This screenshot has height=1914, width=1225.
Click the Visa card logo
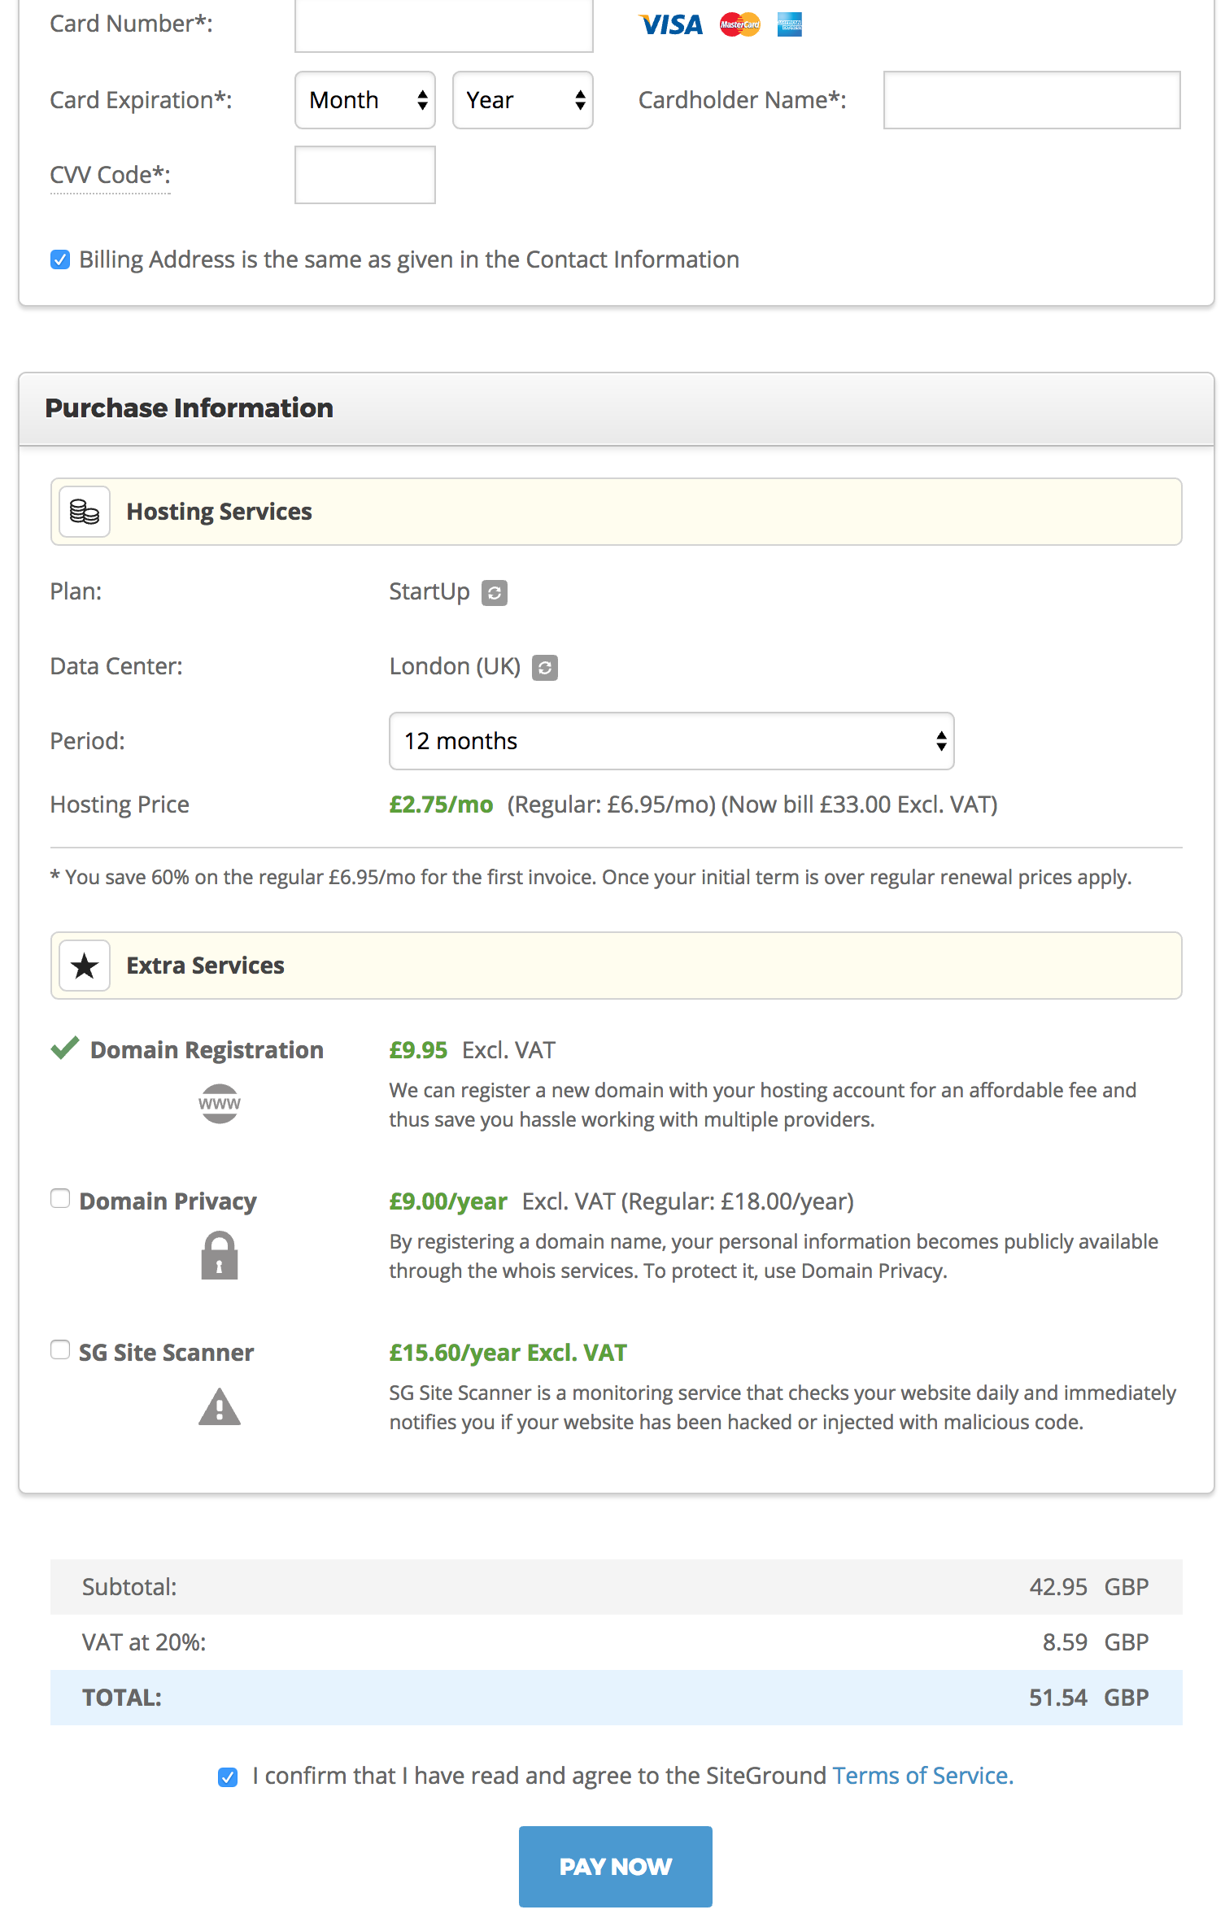point(670,24)
